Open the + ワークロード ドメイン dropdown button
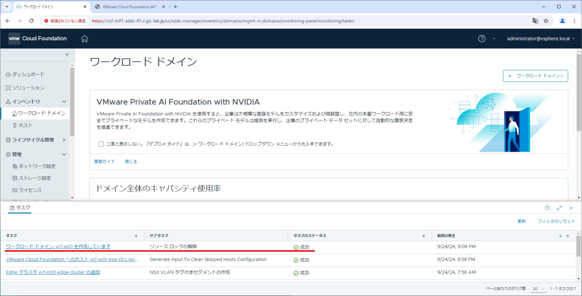This screenshot has width=582, height=296. (535, 76)
